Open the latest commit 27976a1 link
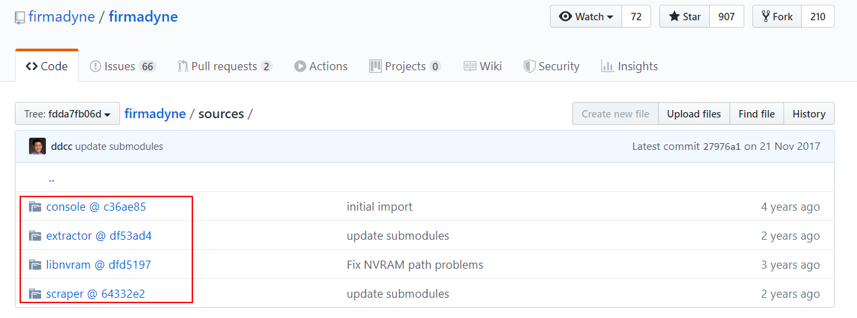The height and width of the screenshot is (318, 857). pyautogui.click(x=722, y=147)
